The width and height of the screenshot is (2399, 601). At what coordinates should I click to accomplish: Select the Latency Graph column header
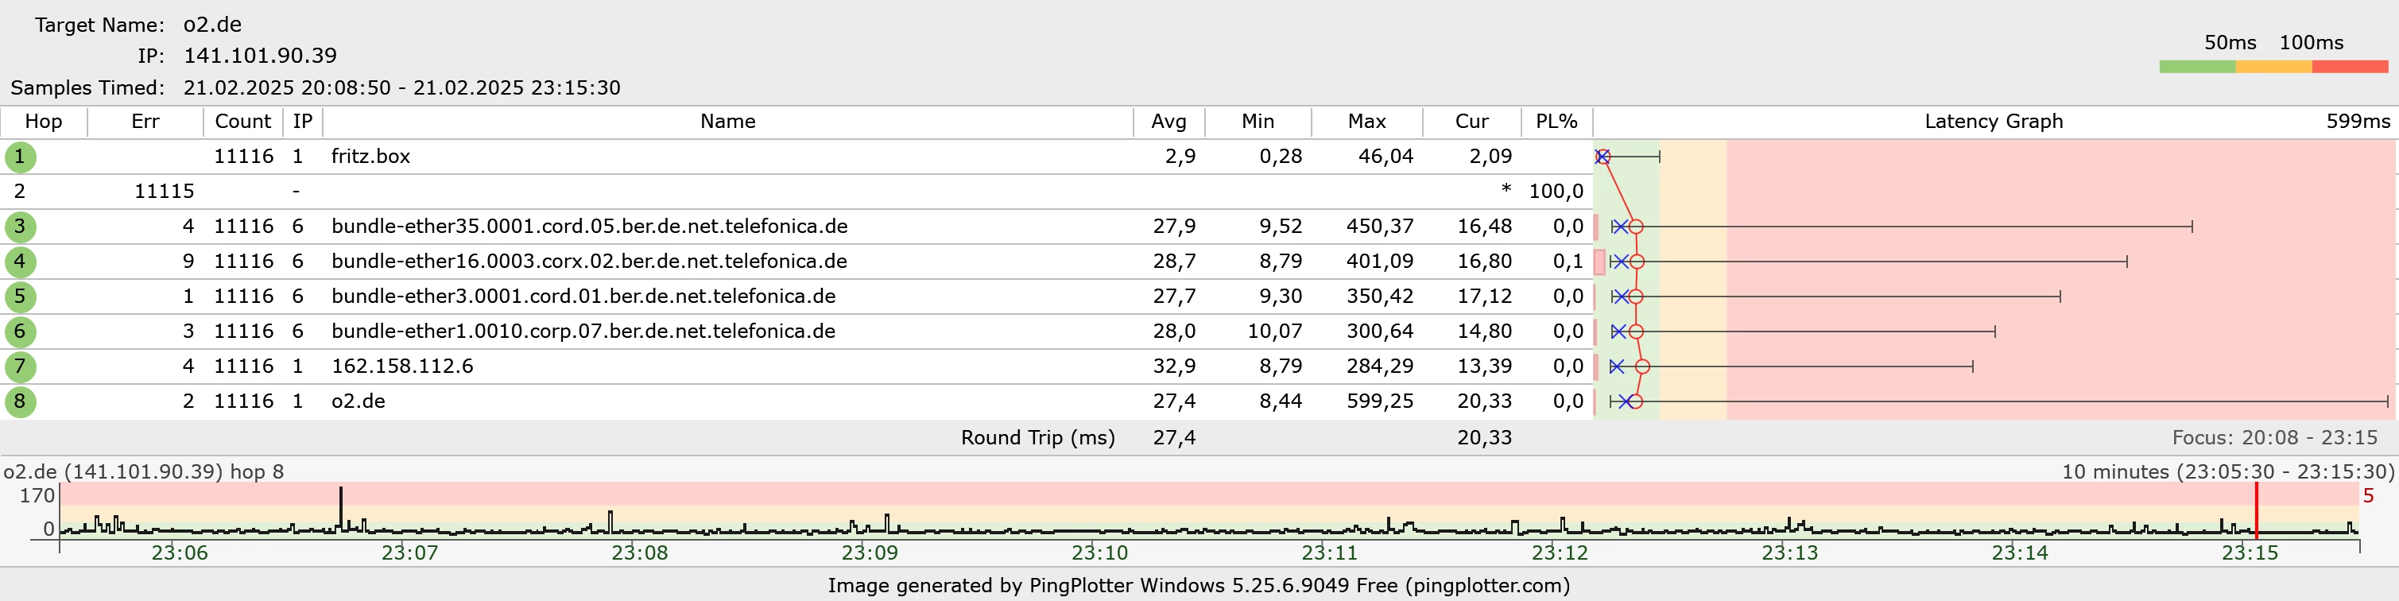coord(1993,121)
